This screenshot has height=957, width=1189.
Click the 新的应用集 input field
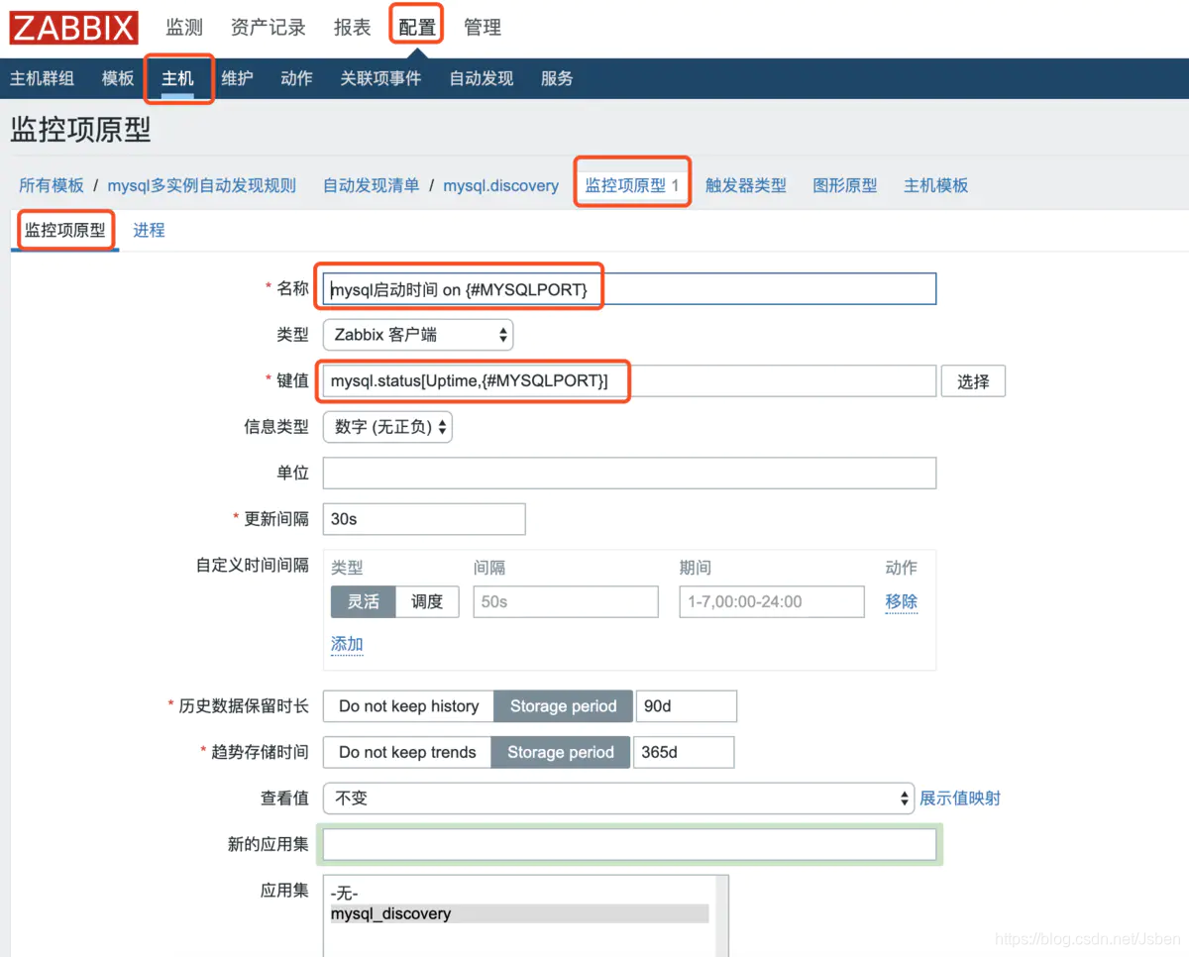point(629,844)
